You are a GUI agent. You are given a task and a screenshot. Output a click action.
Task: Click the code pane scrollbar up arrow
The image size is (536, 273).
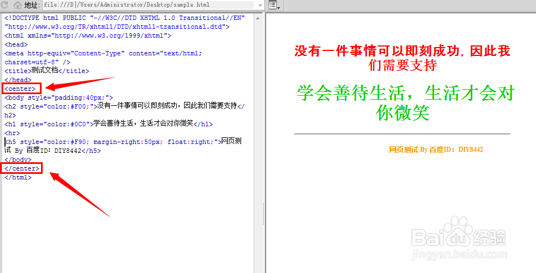coord(258,18)
